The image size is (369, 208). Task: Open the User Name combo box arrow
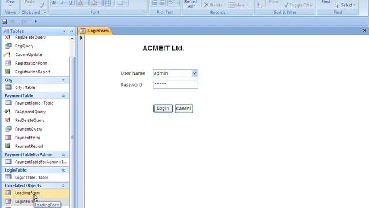pyautogui.click(x=195, y=73)
